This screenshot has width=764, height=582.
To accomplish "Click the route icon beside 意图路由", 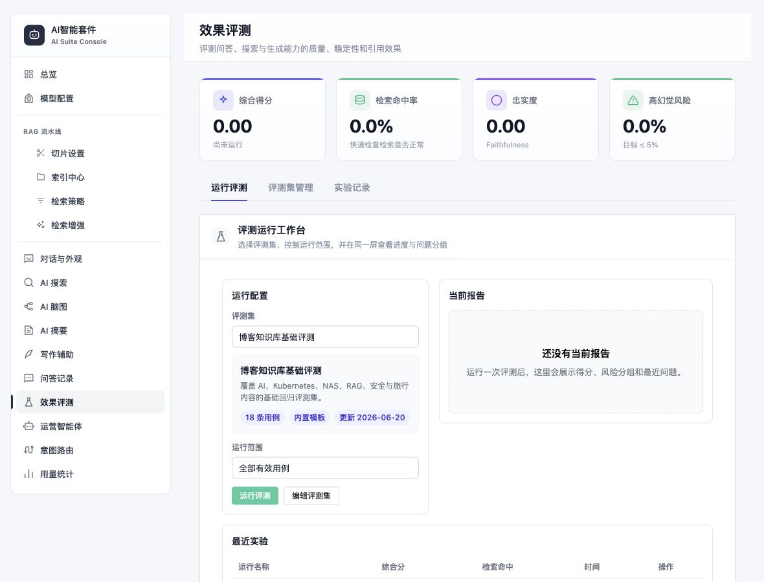I will coord(28,449).
